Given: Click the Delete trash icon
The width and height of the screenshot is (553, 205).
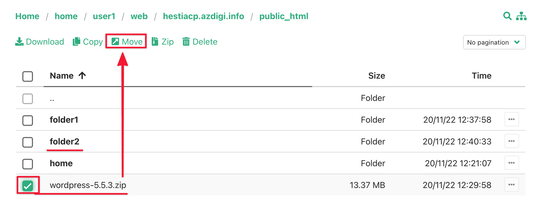Looking at the screenshot, I should click(x=186, y=42).
